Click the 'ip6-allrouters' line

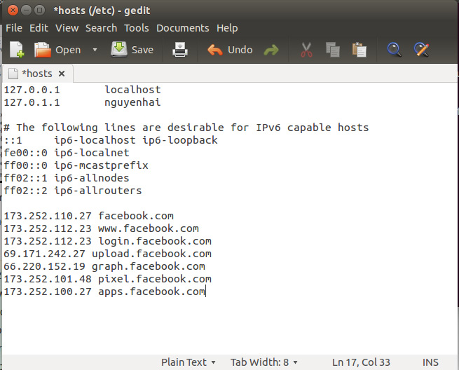click(x=73, y=191)
